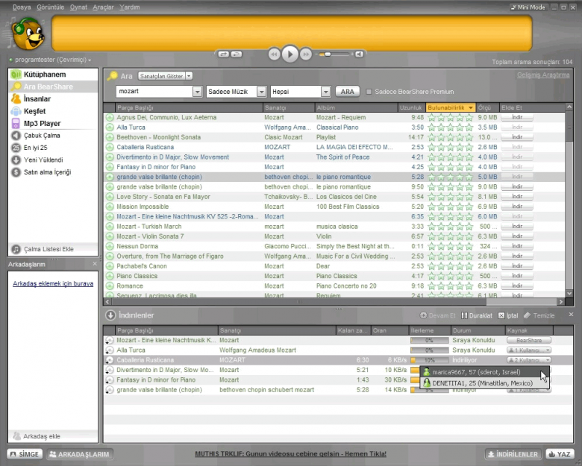Image resolution: width=582 pixels, height=466 pixels.
Task: Click the YAZ button
Action: coord(560,454)
